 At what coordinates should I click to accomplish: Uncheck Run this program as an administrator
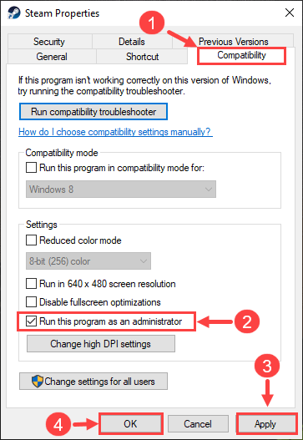click(x=31, y=321)
